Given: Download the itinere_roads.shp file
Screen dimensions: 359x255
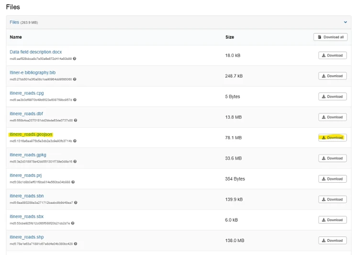Looking at the screenshot, I should point(332,241).
